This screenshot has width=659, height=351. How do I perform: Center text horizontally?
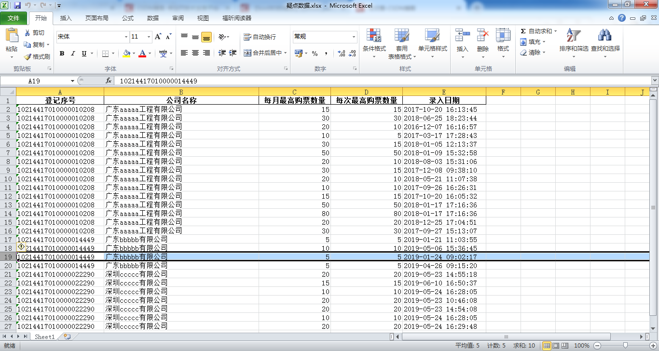coord(195,53)
